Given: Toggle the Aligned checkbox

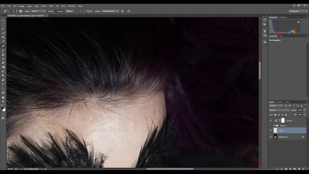Looking at the screenshot, I should pos(85,11).
